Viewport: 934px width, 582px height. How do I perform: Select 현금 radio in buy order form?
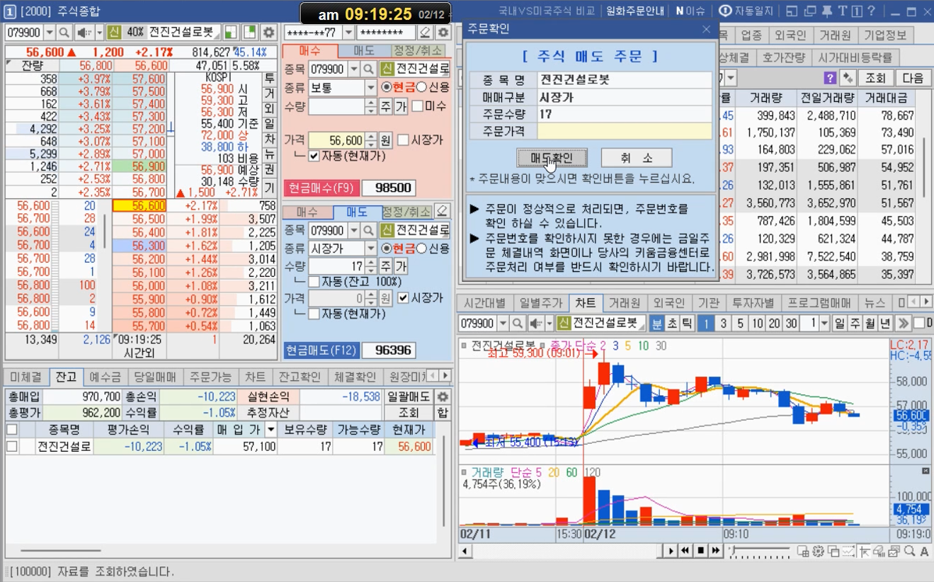pyautogui.click(x=386, y=87)
